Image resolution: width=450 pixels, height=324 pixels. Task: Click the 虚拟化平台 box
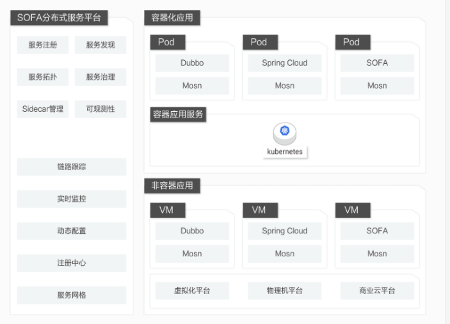[x=192, y=291]
